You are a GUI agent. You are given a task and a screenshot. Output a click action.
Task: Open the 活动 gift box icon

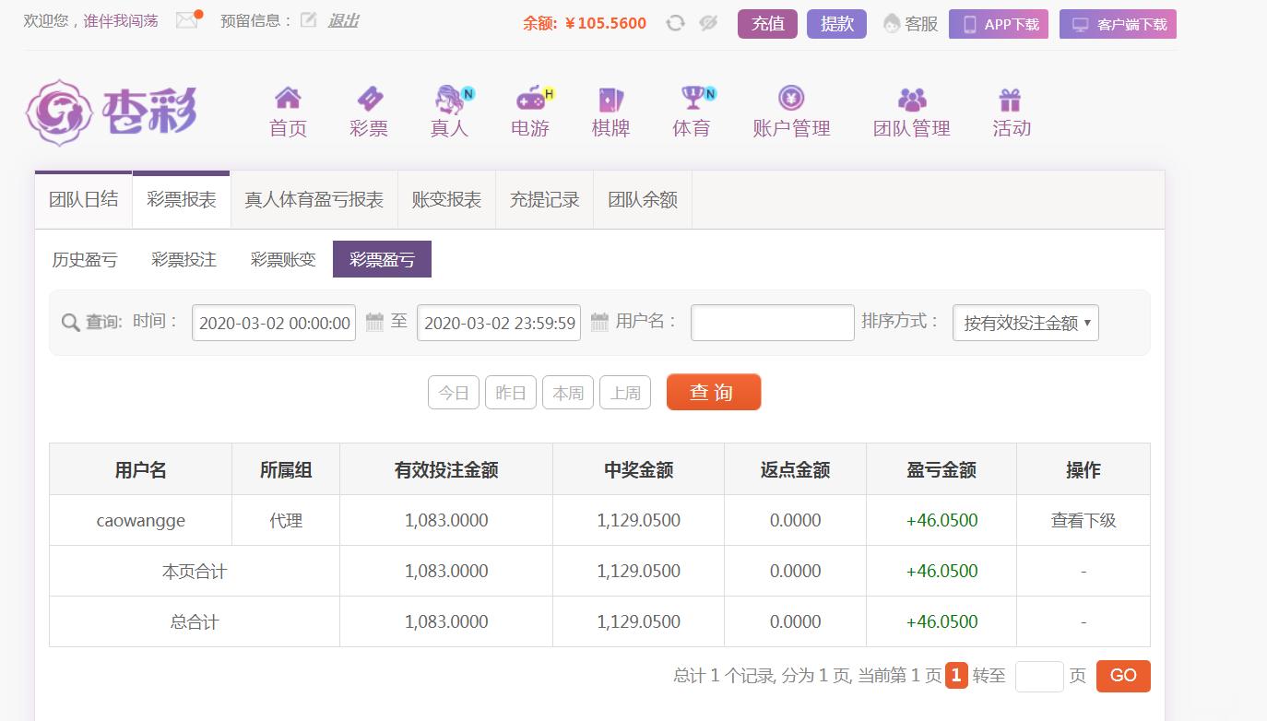point(1011,98)
